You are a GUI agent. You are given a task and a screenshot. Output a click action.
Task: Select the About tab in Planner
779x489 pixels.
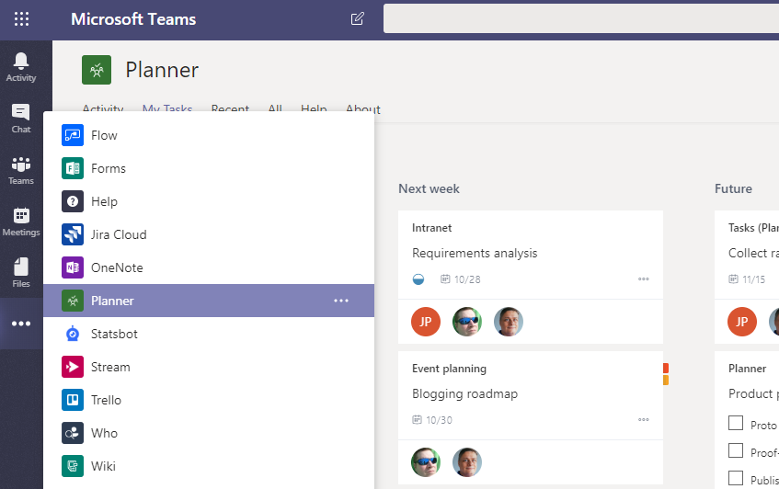pyautogui.click(x=363, y=109)
